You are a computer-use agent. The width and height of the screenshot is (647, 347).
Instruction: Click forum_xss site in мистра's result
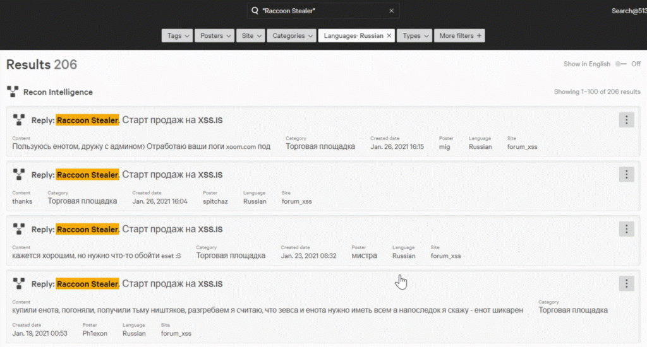coord(445,256)
